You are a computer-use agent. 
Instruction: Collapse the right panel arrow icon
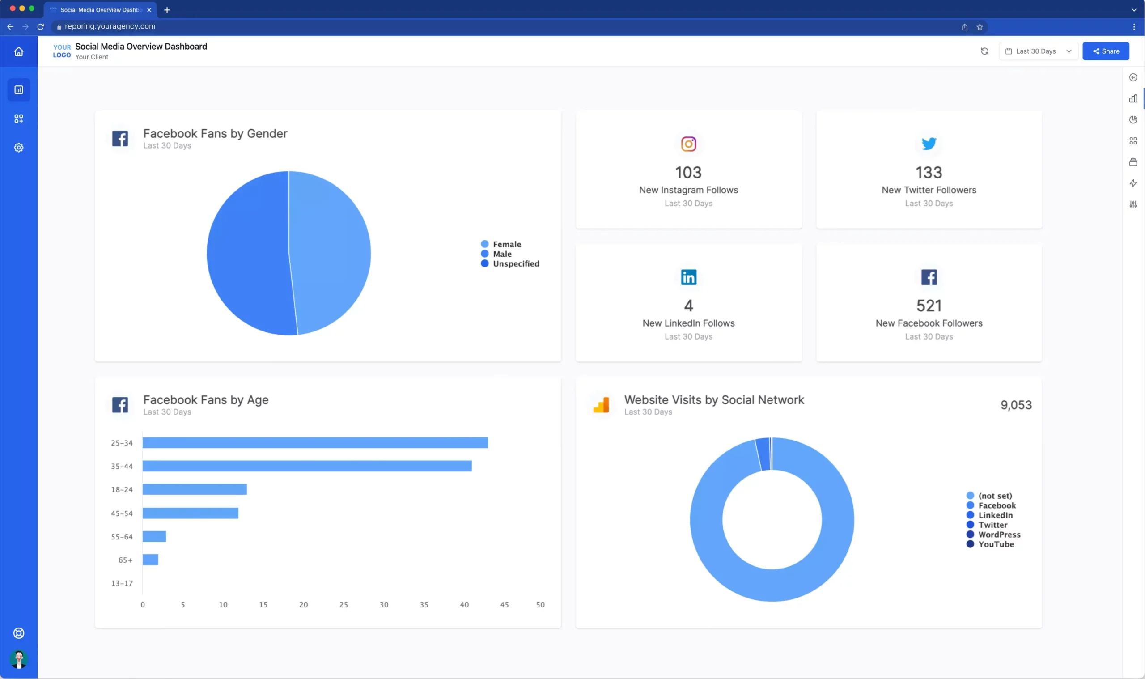point(1133,77)
